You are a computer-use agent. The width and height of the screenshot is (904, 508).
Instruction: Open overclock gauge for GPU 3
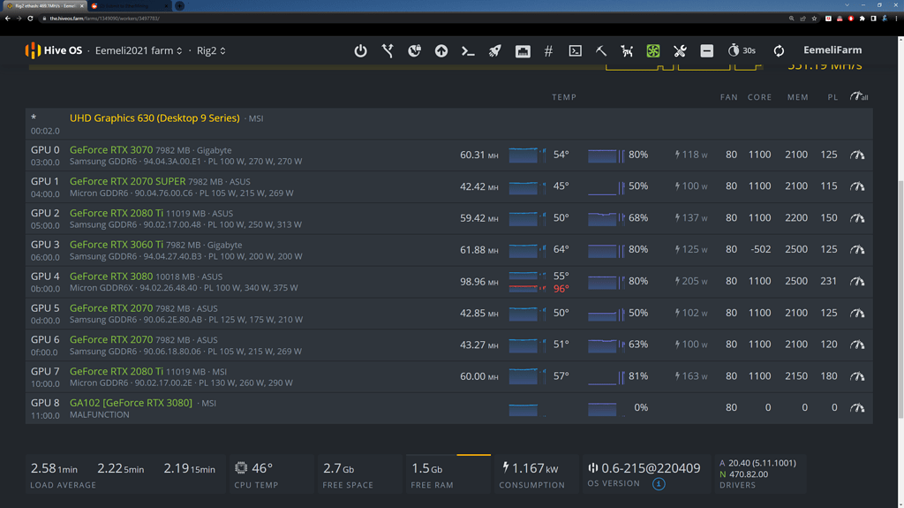point(857,249)
